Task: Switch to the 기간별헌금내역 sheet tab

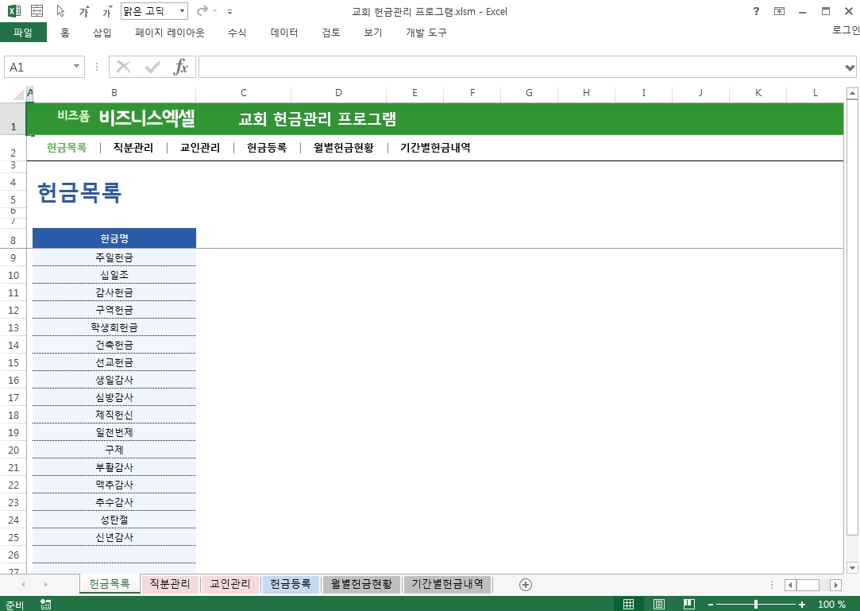Action: (x=448, y=584)
